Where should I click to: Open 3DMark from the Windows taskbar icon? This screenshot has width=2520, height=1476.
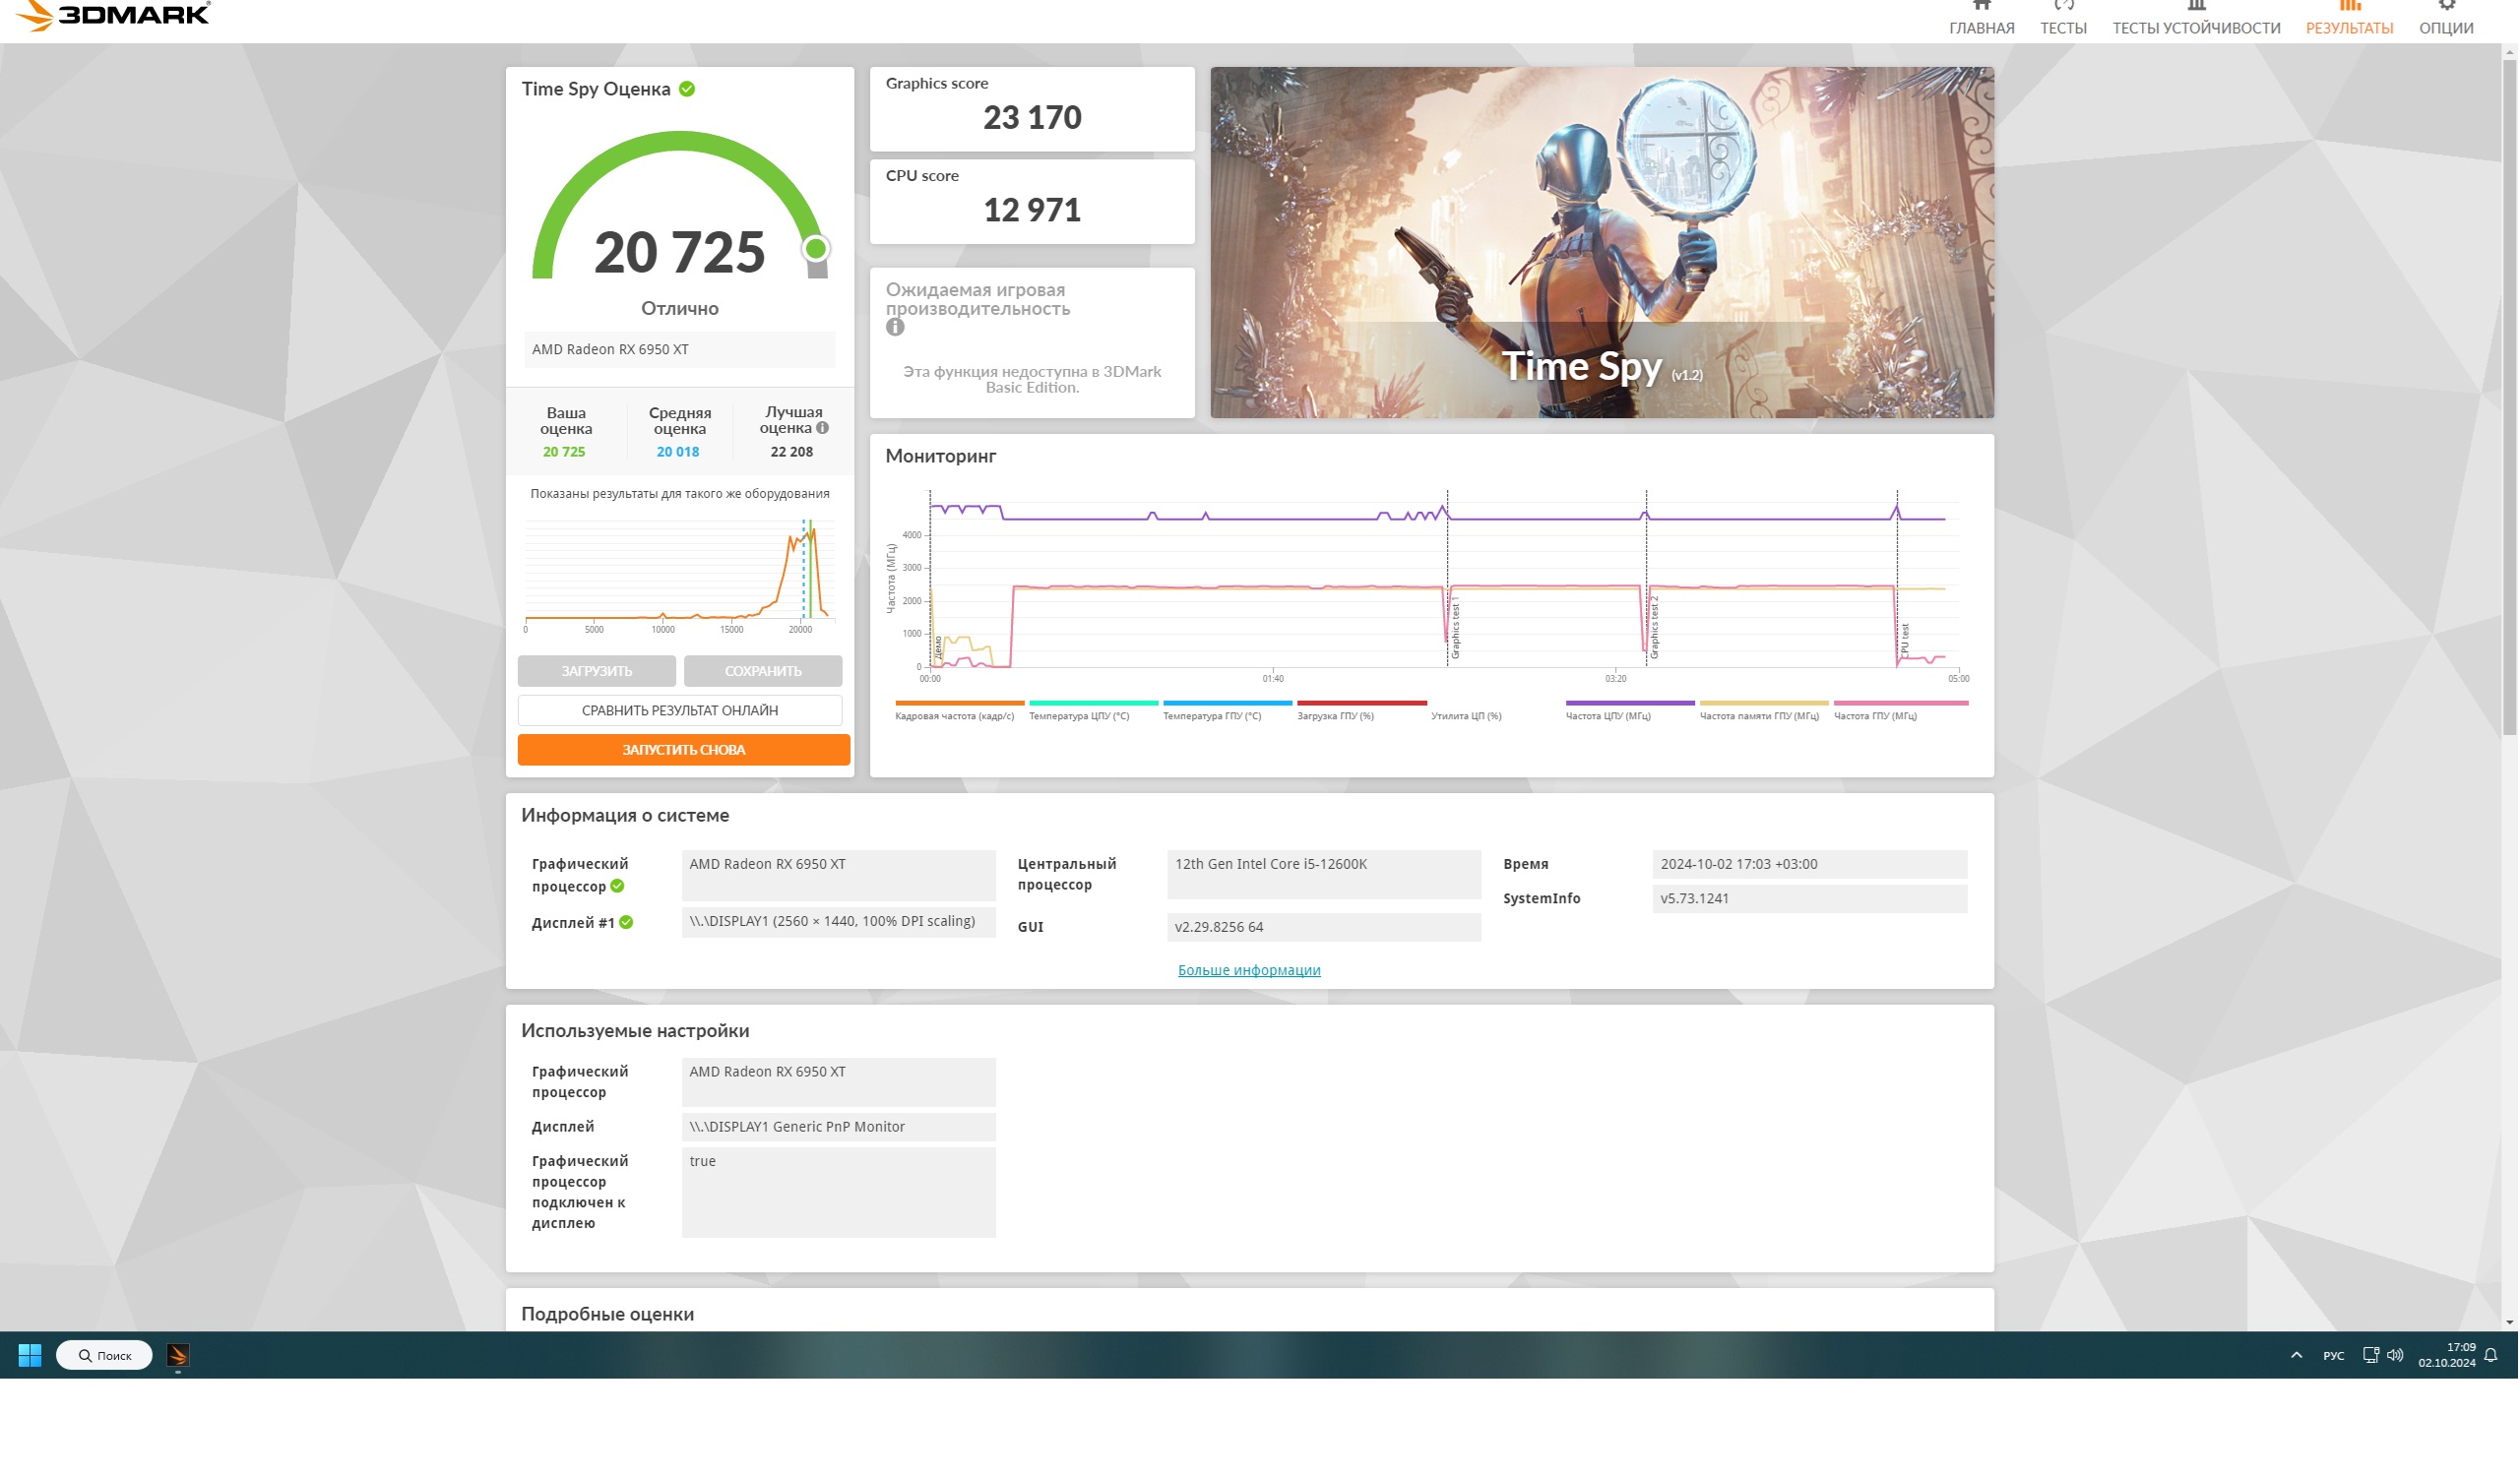pyautogui.click(x=178, y=1356)
